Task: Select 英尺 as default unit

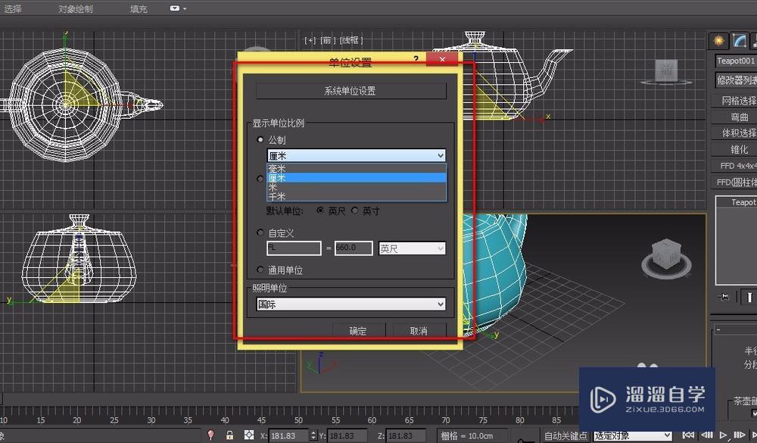Action: click(x=320, y=211)
